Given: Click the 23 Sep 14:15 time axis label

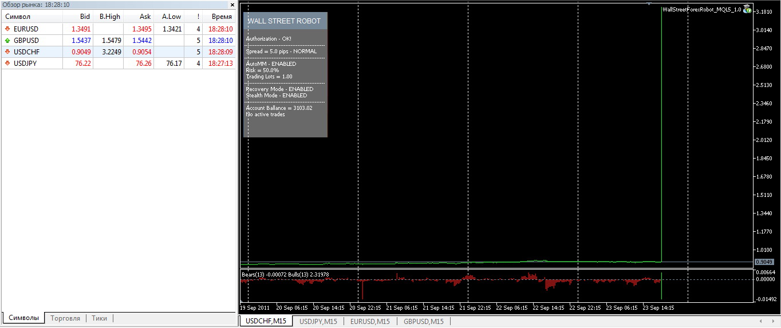Looking at the screenshot, I should (x=658, y=308).
